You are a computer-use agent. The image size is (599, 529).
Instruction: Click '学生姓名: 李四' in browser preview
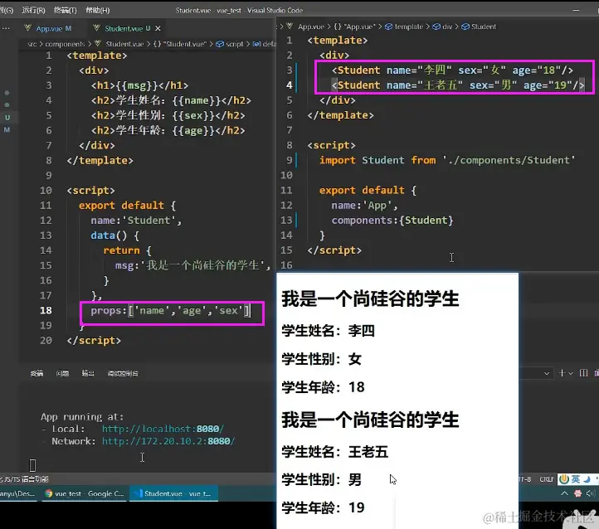329,331
